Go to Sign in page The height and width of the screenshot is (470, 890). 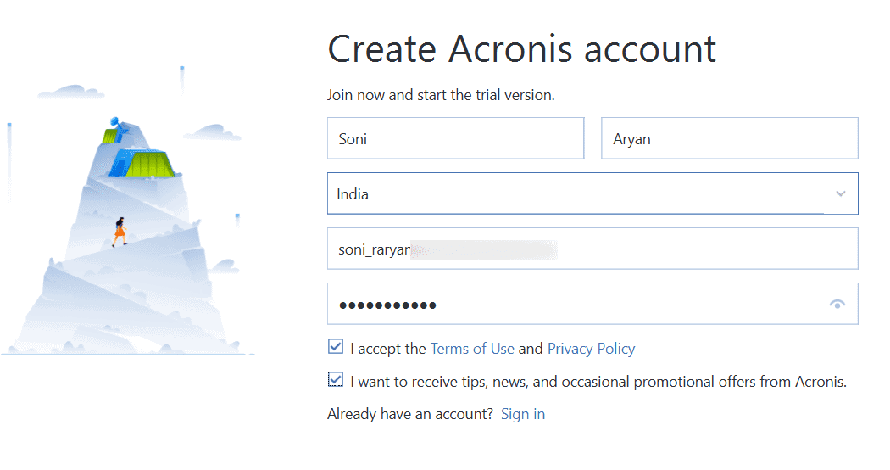(523, 414)
